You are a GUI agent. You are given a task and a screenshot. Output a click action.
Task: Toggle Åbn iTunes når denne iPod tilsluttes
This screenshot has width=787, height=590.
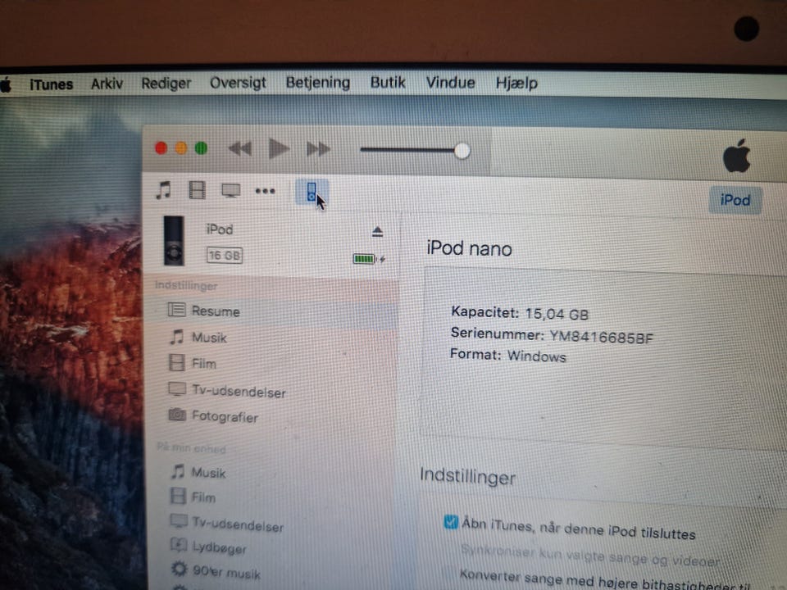[451, 522]
